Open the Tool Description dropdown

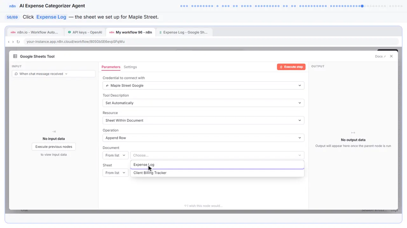[203, 103]
